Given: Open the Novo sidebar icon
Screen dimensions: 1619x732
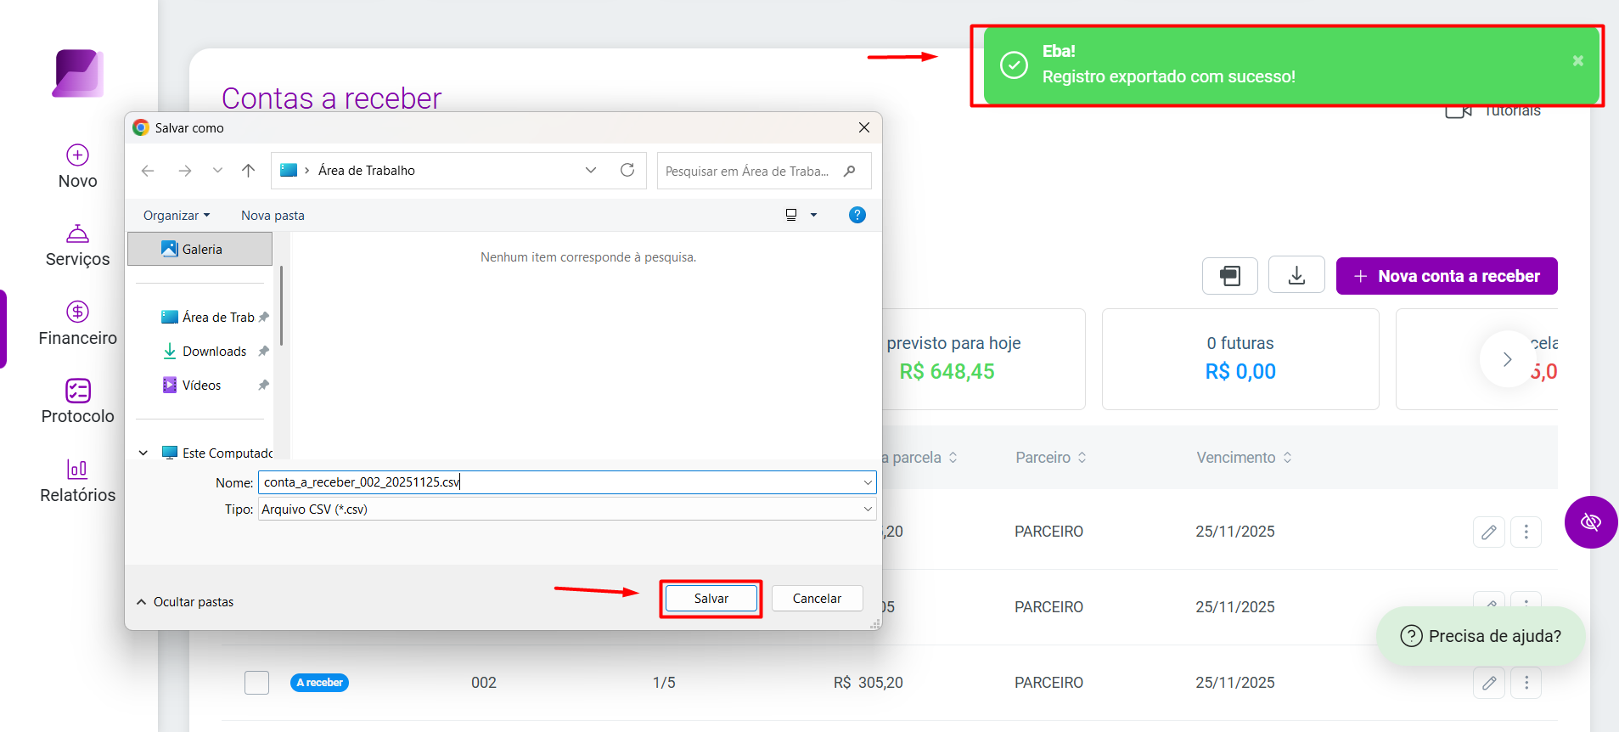Looking at the screenshot, I should [x=77, y=155].
